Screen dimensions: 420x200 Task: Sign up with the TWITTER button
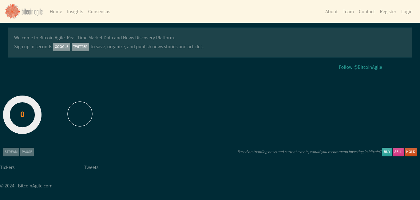[80, 47]
